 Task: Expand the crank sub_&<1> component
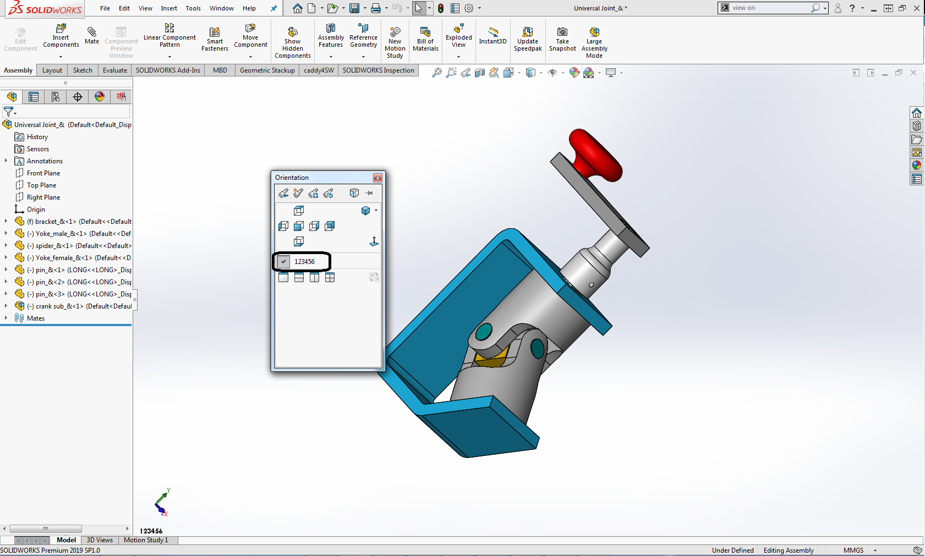6,306
